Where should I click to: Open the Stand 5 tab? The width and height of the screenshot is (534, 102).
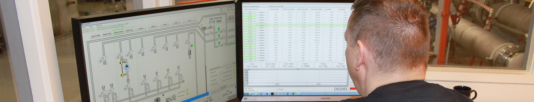pyautogui.click(x=165, y=24)
